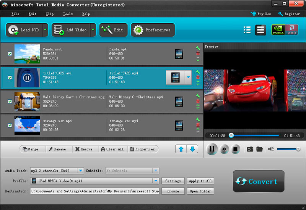Viewport: 306px width, 210px height.
Task: Open the Audio Track dropdown
Action: tap(80, 171)
